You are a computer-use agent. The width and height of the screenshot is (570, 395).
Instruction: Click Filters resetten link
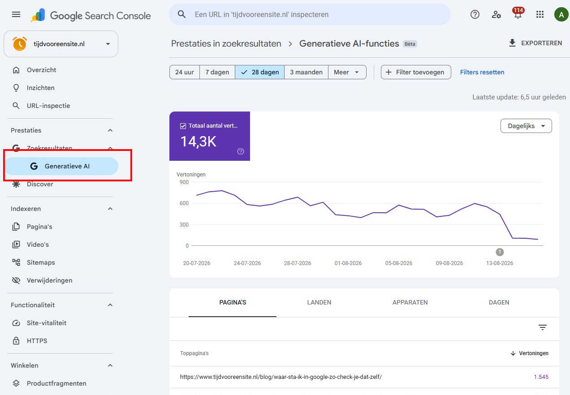point(482,72)
